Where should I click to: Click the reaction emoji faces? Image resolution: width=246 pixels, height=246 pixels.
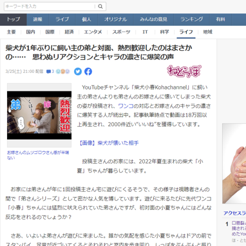(x=63, y=71)
